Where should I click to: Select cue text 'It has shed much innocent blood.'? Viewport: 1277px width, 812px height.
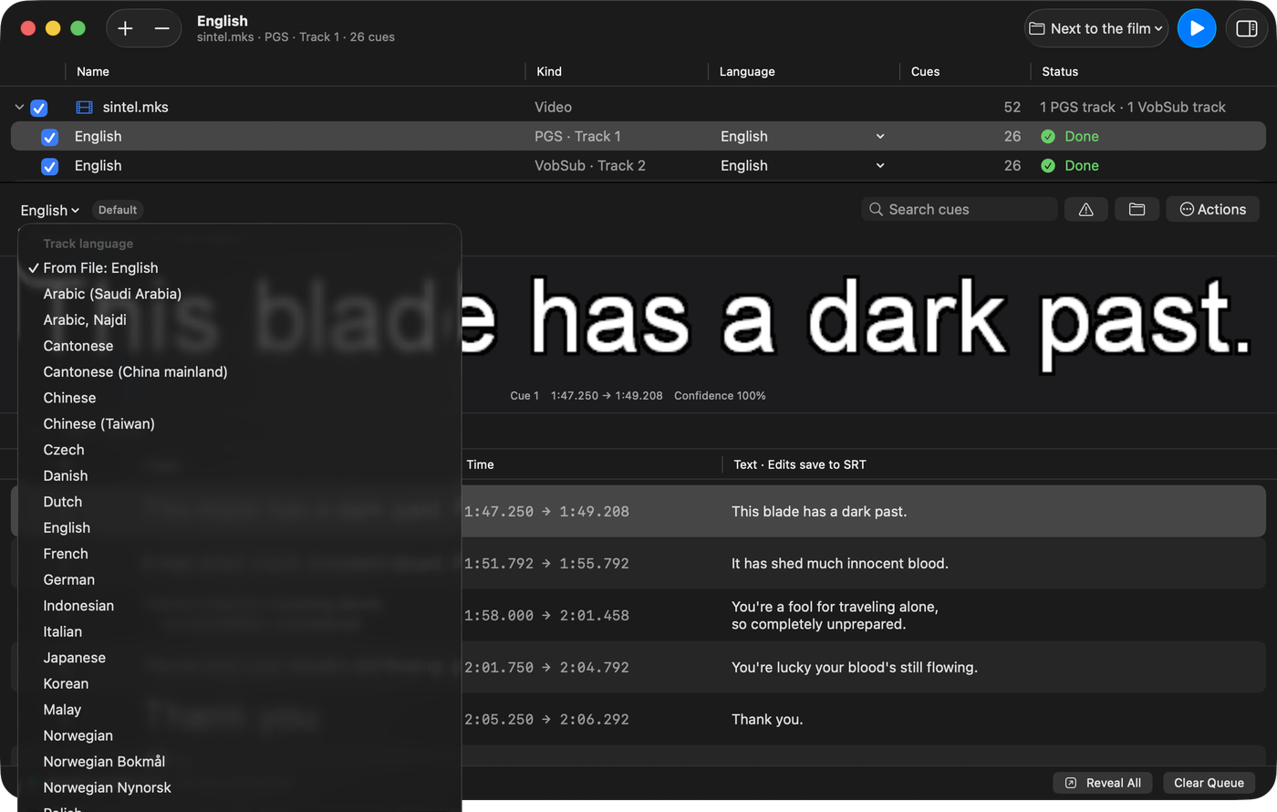tap(840, 564)
